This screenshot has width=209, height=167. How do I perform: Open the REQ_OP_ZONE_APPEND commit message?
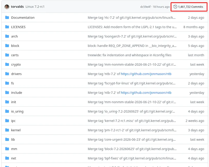[x=132, y=46]
